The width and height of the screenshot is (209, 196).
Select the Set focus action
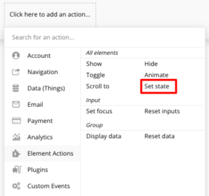coord(99,111)
